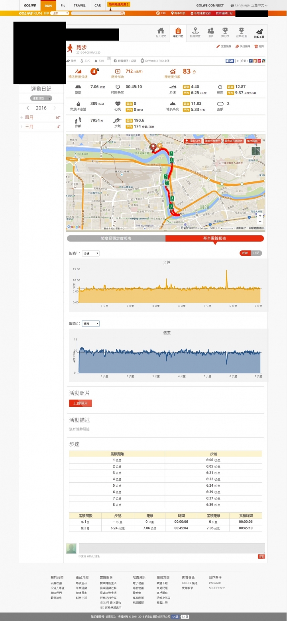Click 新增運動記錄 link
This screenshot has height=621, width=287.
pyautogui.click(x=201, y=13)
